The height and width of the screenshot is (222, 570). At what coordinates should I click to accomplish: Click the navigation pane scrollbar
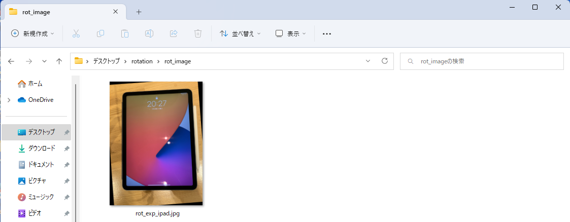click(76, 153)
